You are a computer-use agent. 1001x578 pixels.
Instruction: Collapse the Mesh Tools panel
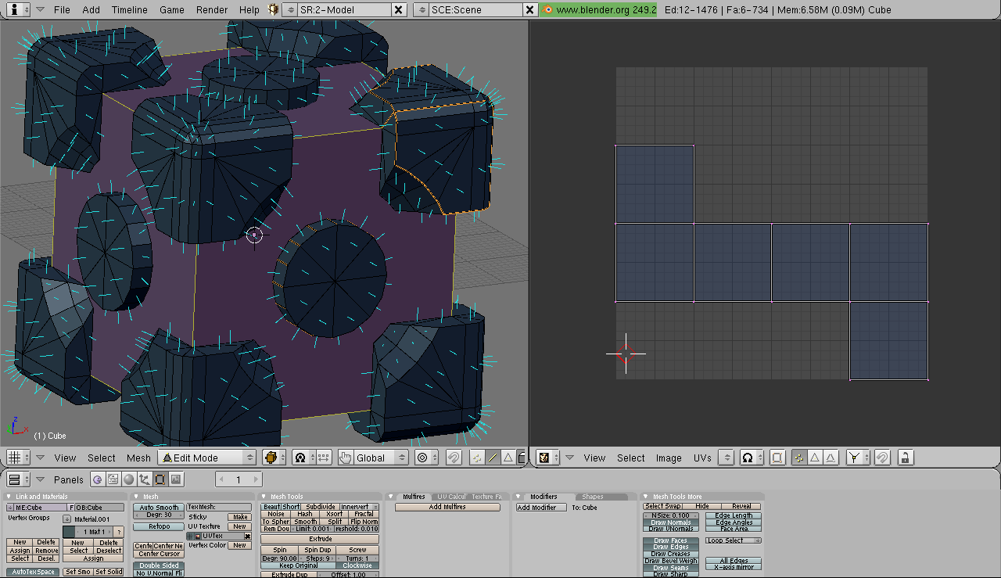pyautogui.click(x=264, y=497)
